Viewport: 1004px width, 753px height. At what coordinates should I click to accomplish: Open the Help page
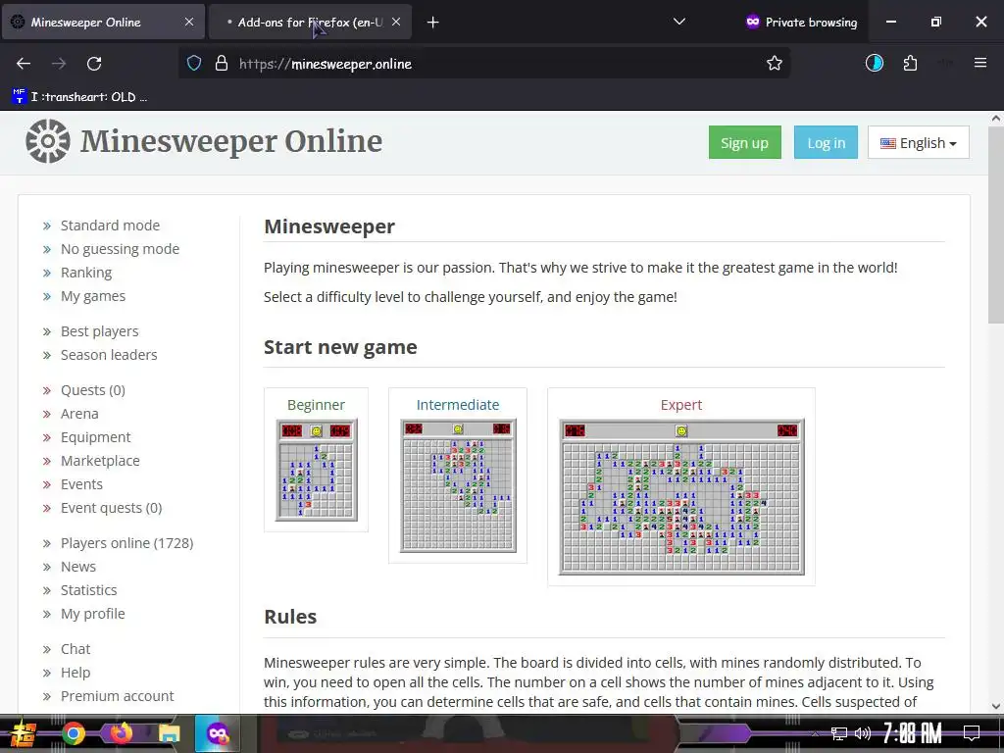[x=75, y=673]
